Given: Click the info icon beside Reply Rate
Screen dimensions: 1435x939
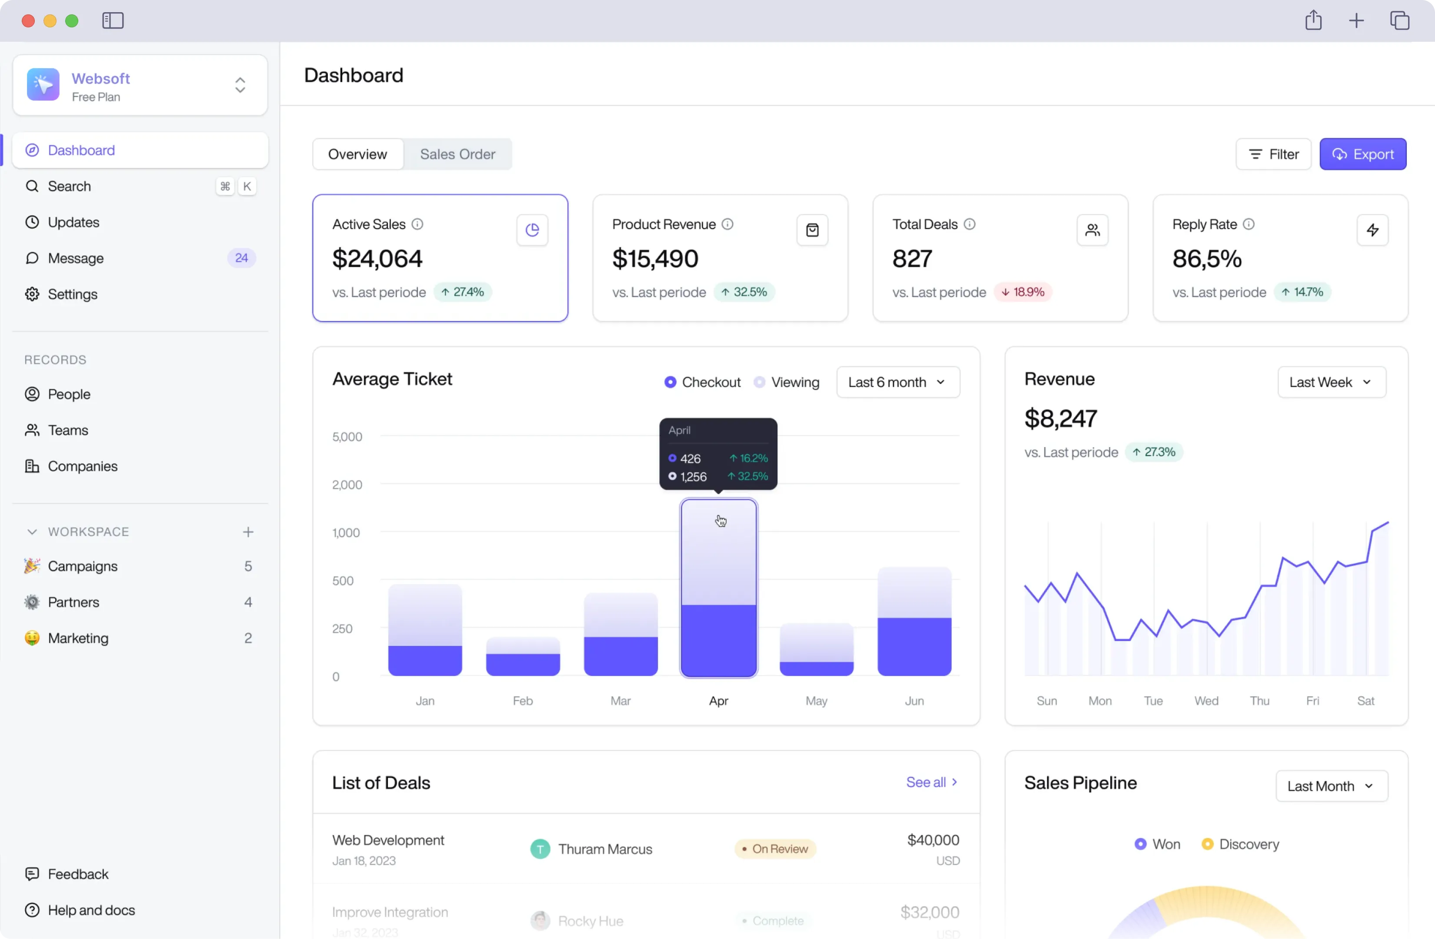Looking at the screenshot, I should pyautogui.click(x=1248, y=224).
